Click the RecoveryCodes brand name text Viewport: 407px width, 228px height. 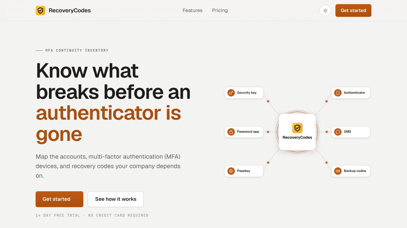tap(70, 10)
